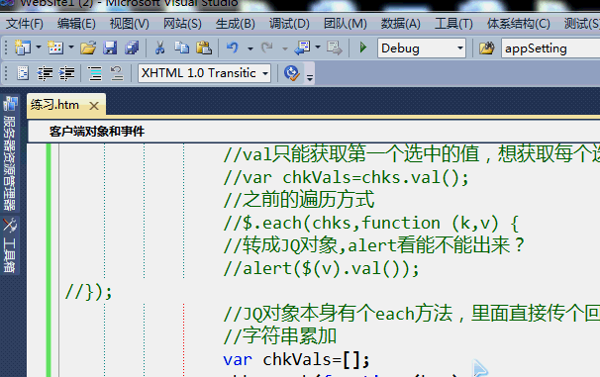Save the current file with the floppy icon
The image size is (600, 377).
(x=110, y=47)
